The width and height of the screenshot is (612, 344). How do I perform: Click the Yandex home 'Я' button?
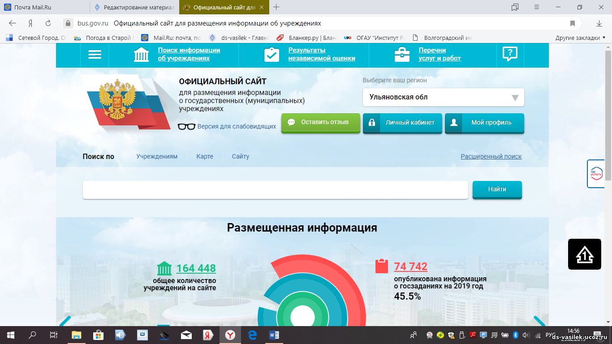pyautogui.click(x=30, y=23)
